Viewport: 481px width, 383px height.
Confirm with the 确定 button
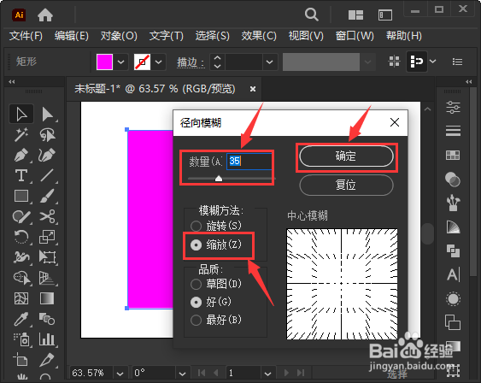(346, 156)
